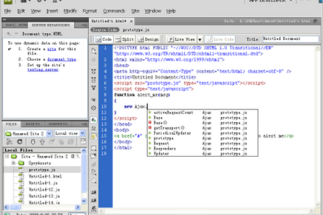Click the Indent Code icon
This screenshot has height=215, width=323.
pyautogui.click(x=94, y=192)
